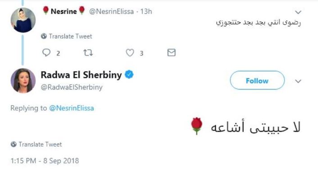Image resolution: width=318 pixels, height=170 pixels.
Task: Send Nesrine's tweet via envelope icon
Action: click(171, 53)
